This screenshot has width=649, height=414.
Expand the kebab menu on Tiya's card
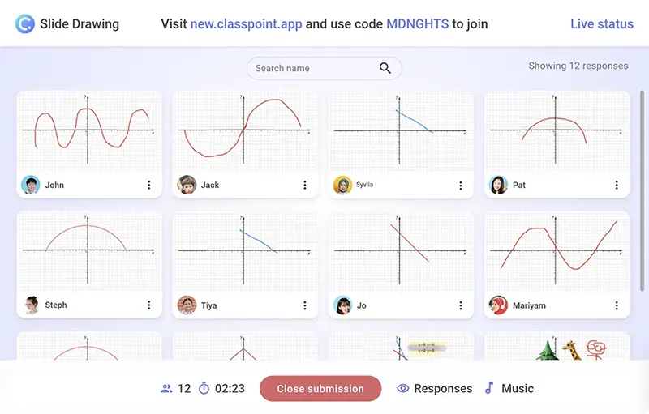pyautogui.click(x=305, y=305)
